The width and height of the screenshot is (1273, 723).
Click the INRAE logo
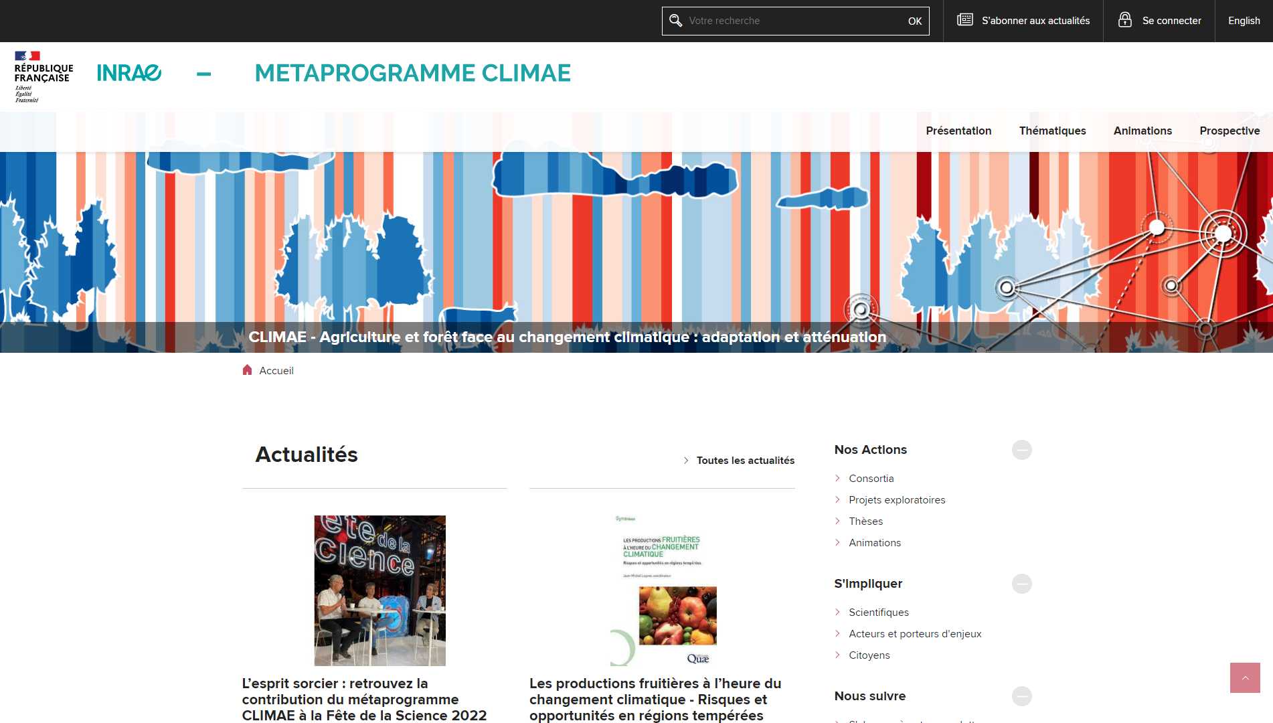click(x=129, y=73)
